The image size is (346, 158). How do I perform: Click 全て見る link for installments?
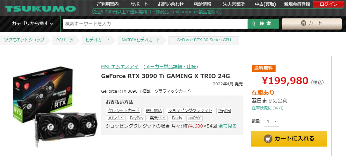point(228,126)
